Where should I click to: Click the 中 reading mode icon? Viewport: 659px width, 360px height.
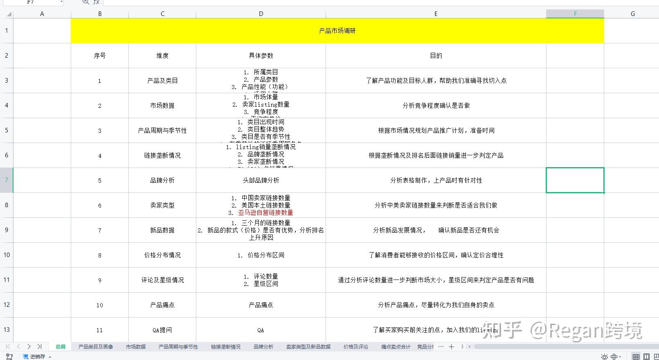(x=614, y=357)
